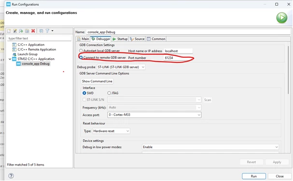Click the IDE icon in the title bar
Image resolution: width=293 pixels, height=181 pixels.
click(x=8, y=4)
